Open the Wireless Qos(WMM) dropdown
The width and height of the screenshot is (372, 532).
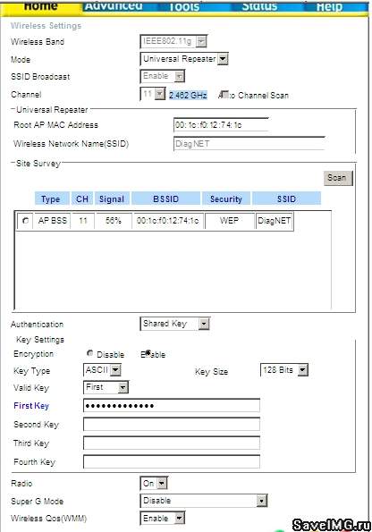click(162, 518)
